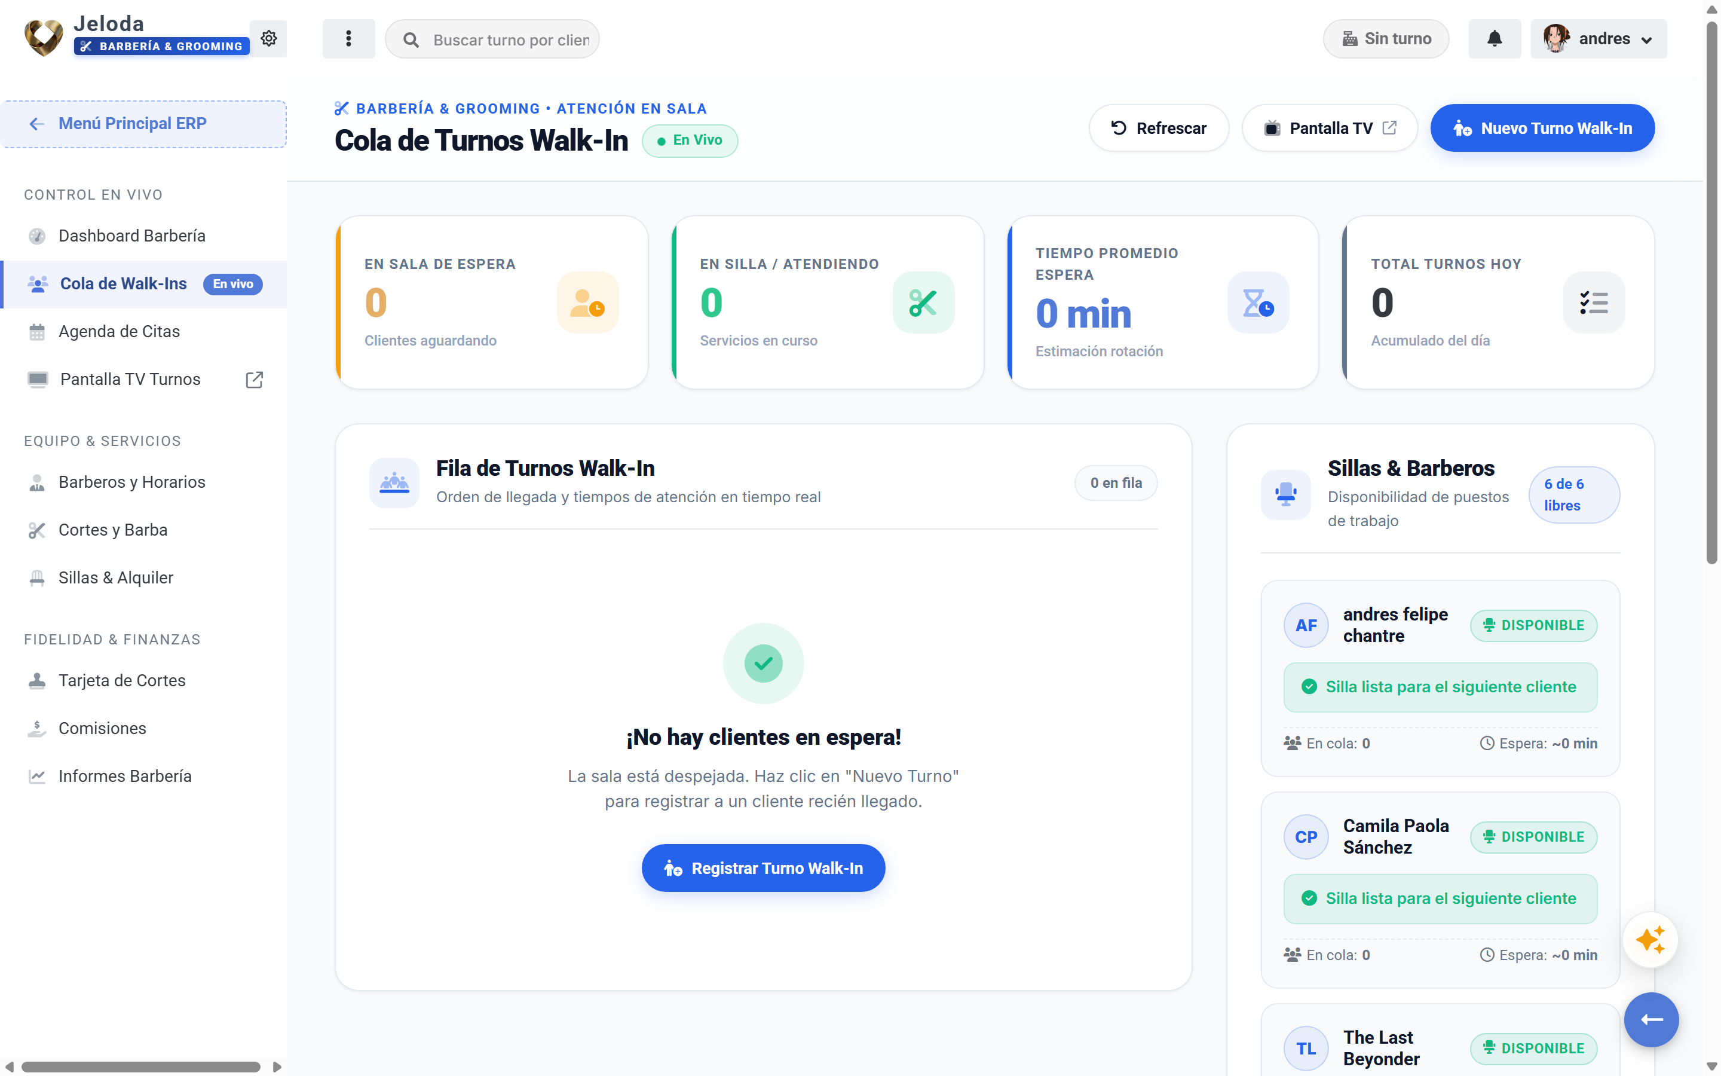Click DISPONIBLE badge for The Last Beyonder
This screenshot has width=1721, height=1076.
click(x=1533, y=1049)
